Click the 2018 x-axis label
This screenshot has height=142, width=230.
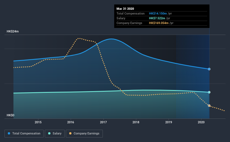(136, 122)
